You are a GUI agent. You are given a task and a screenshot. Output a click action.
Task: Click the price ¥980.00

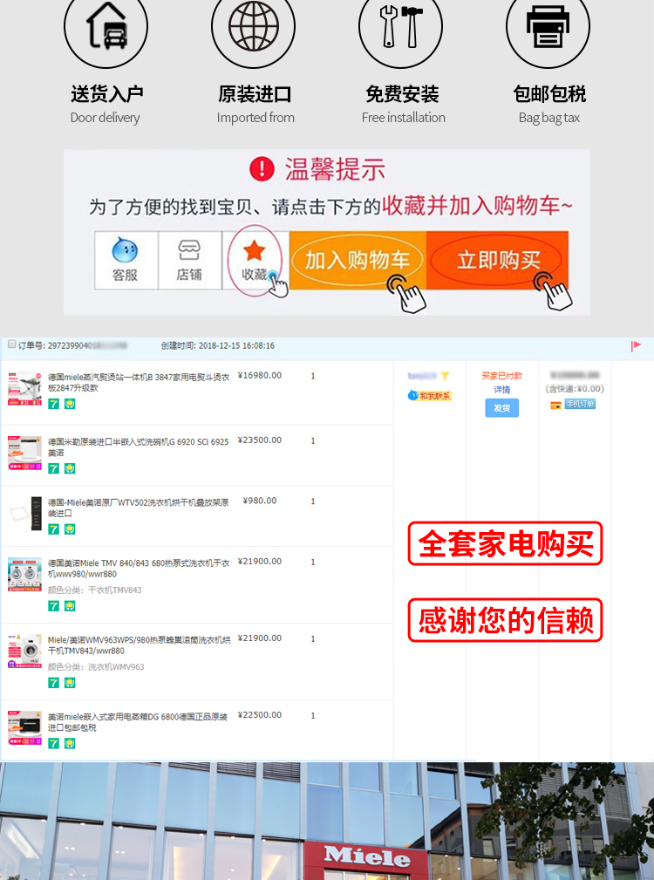coord(260,501)
